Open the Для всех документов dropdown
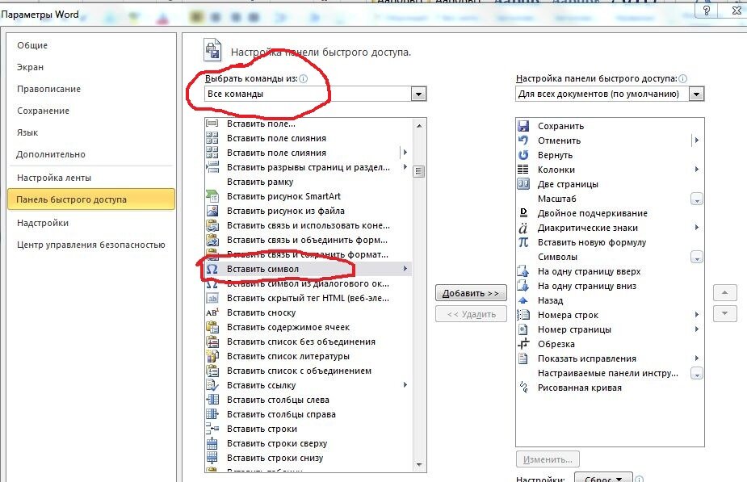747x482 pixels. pyautogui.click(x=696, y=94)
